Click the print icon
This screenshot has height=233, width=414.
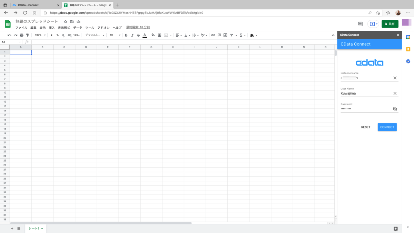tap(21, 35)
